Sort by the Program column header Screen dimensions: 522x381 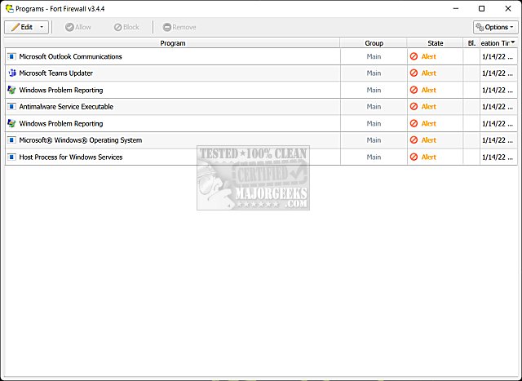pos(172,43)
